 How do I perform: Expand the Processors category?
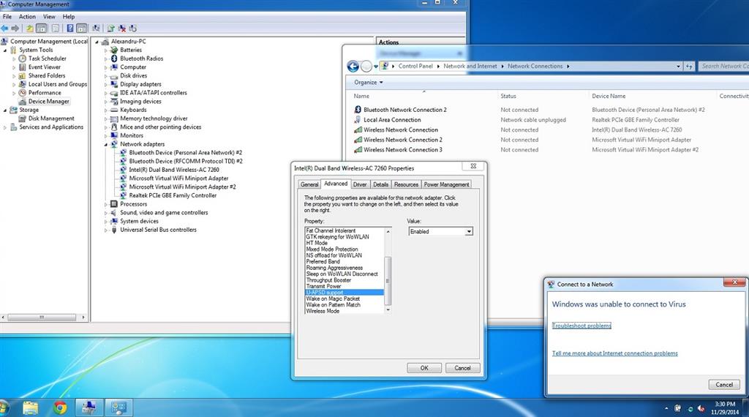pos(106,204)
